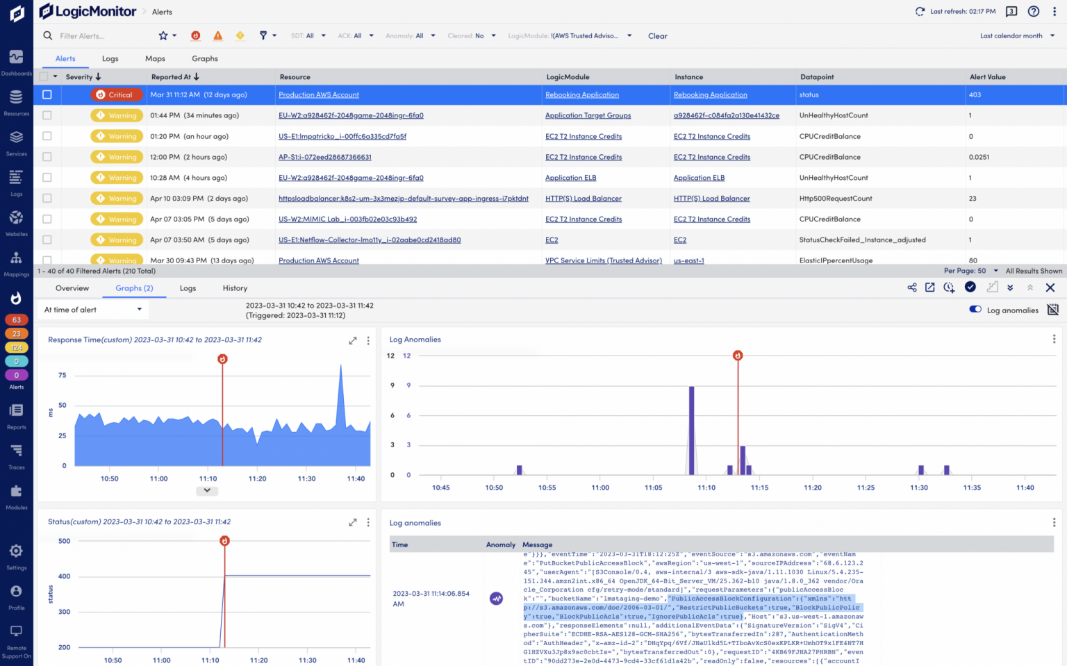Disable the Log anomalies toggle
This screenshot has height=666, width=1067.
[975, 310]
